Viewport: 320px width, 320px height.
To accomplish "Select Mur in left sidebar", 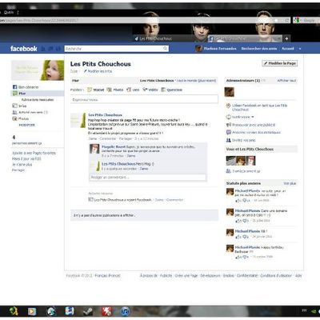I will [x=38, y=94].
